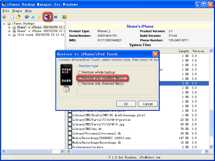Click the Shane's iPhone device title

(140, 26)
